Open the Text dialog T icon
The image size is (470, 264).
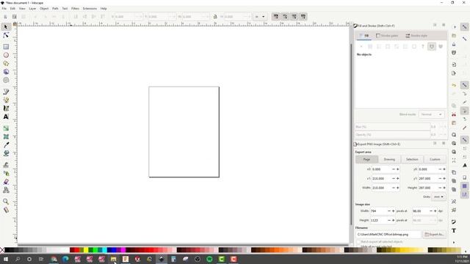point(454,230)
